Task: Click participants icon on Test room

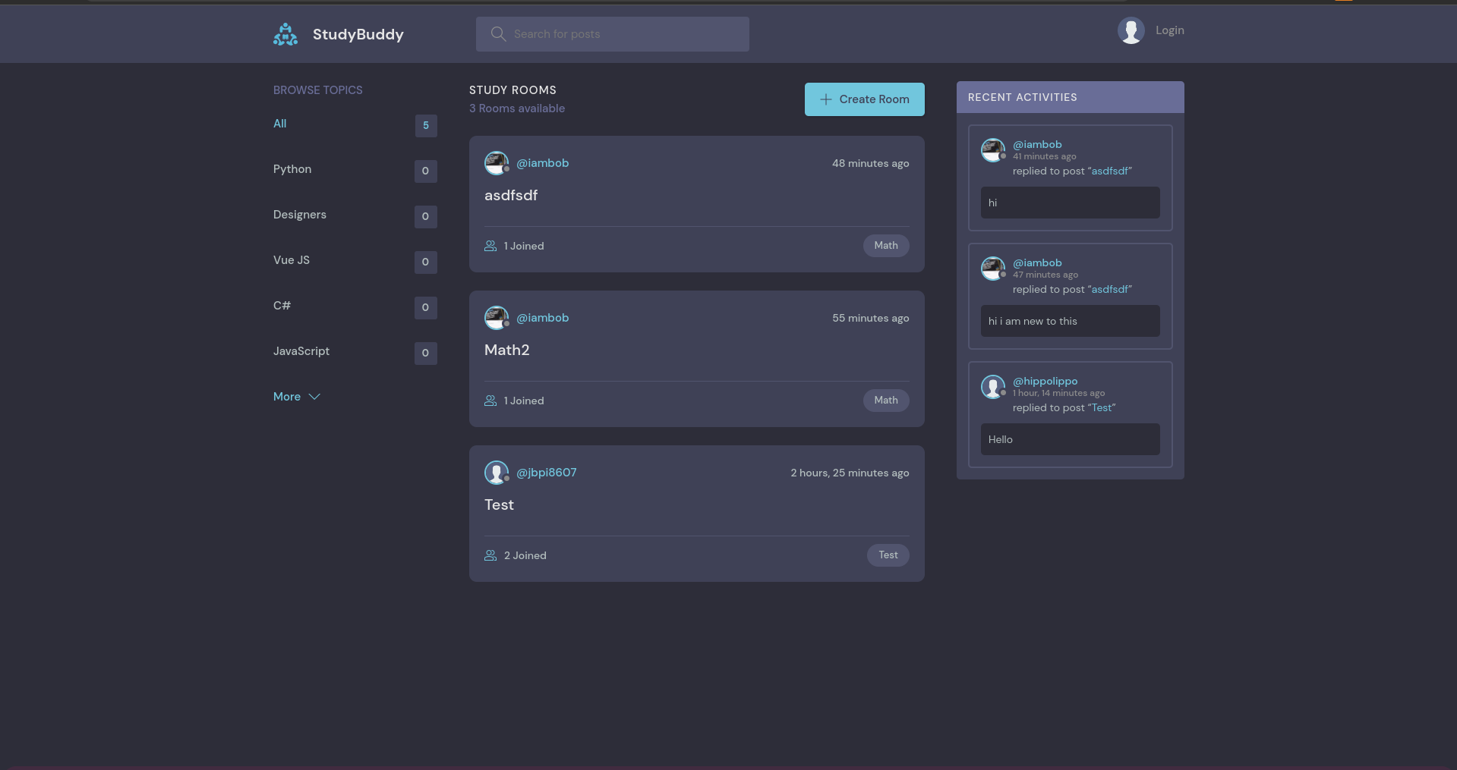Action: click(x=490, y=555)
